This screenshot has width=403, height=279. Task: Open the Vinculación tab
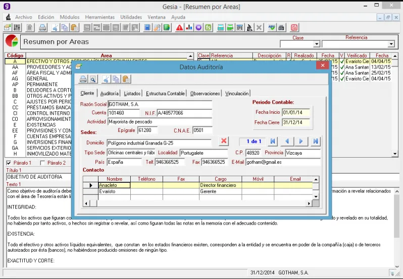237,94
